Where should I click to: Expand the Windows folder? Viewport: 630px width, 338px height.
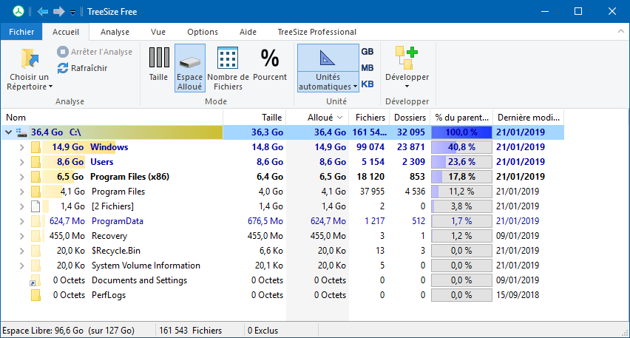click(x=21, y=147)
